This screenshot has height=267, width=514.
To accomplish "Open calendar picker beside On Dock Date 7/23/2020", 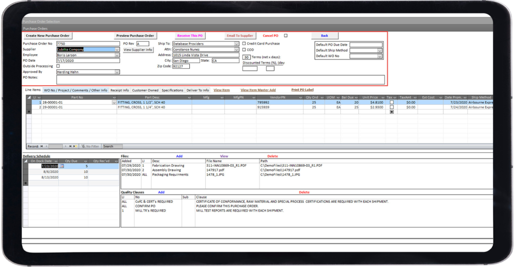I will click(62, 166).
